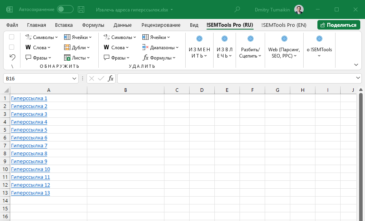Tick the first checkbox in the ribbon

click(x=11, y=37)
